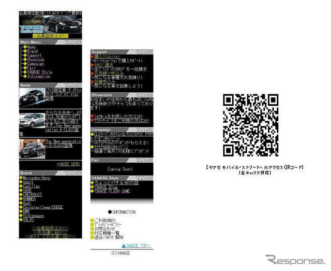The height and width of the screenshot is (271, 331).
Task: Click the 対応機種一覧 supported models link
Action: [x=107, y=233]
